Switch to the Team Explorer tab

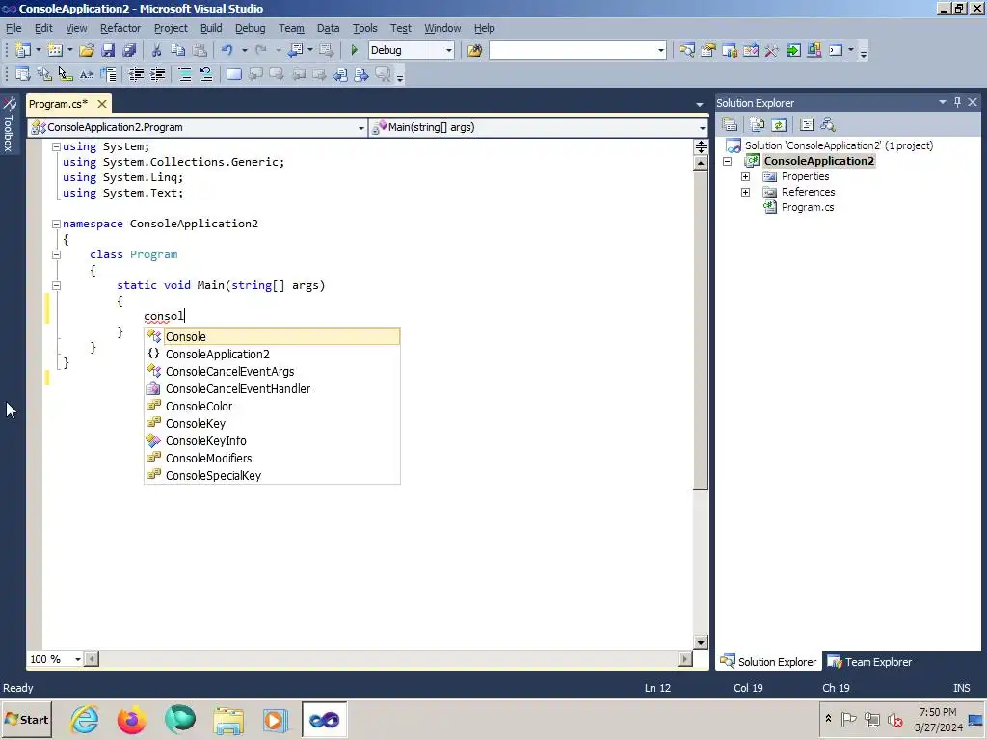869,662
